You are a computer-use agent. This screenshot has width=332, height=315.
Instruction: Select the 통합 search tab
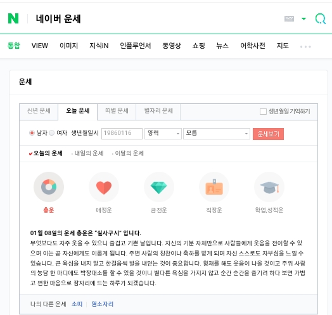[x=13, y=46]
